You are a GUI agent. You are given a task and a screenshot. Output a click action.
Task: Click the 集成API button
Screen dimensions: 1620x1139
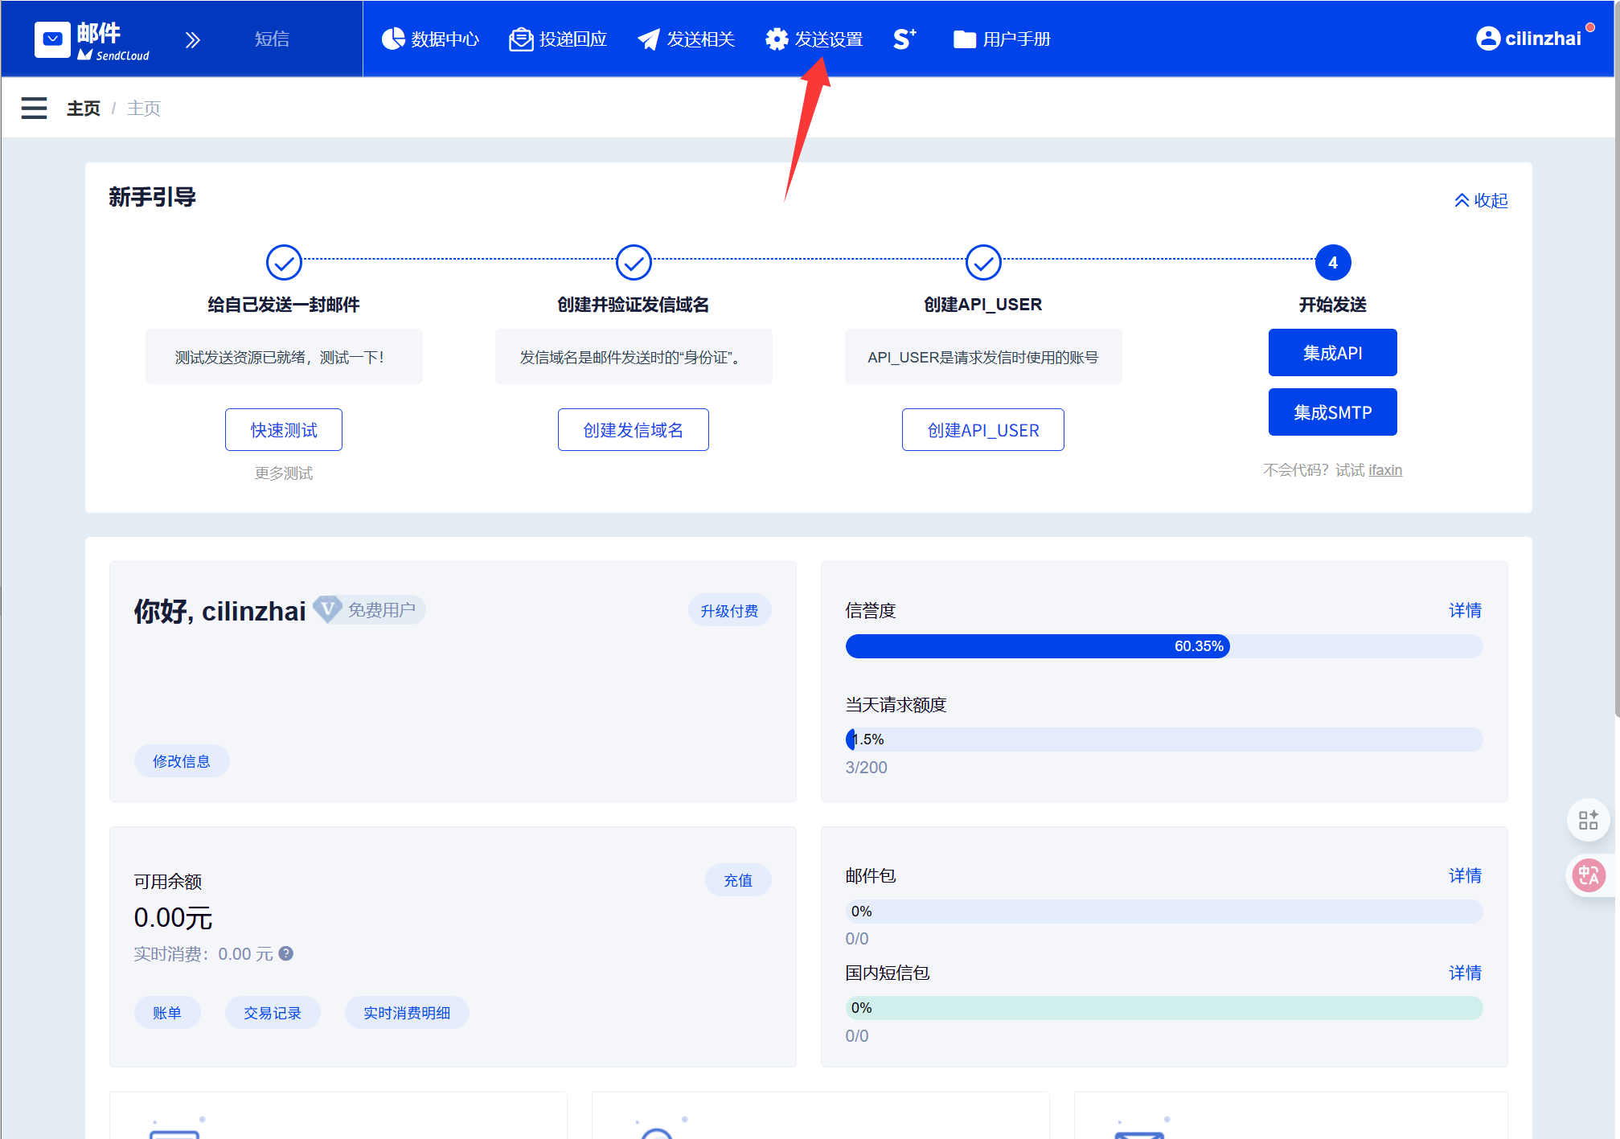[x=1332, y=353]
